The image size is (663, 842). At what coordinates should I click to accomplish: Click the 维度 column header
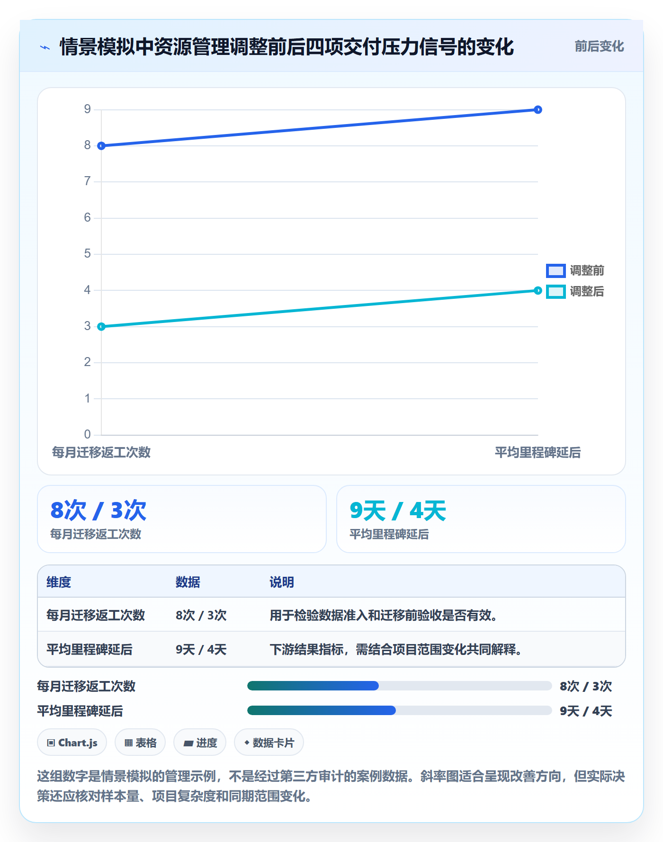point(59,582)
